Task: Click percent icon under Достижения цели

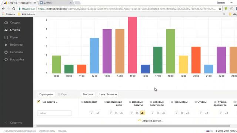Action: point(116,113)
